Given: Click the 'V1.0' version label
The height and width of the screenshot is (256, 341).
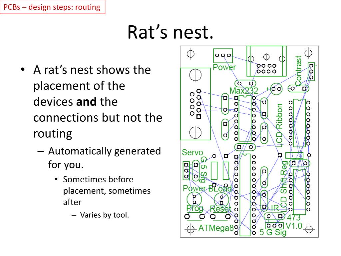Looking at the screenshot, I should (x=294, y=226).
